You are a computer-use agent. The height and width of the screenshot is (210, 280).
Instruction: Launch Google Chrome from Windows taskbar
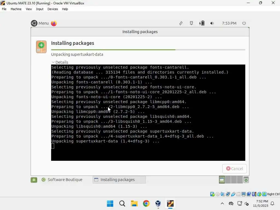click(146, 203)
